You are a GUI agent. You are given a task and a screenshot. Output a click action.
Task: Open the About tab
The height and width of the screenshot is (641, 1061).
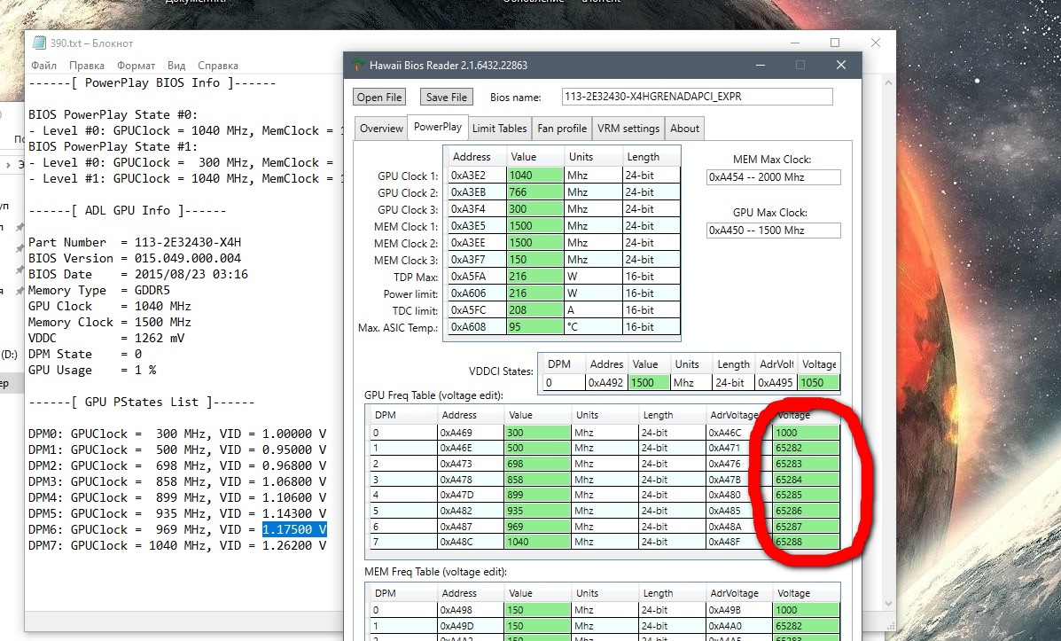pyautogui.click(x=685, y=128)
